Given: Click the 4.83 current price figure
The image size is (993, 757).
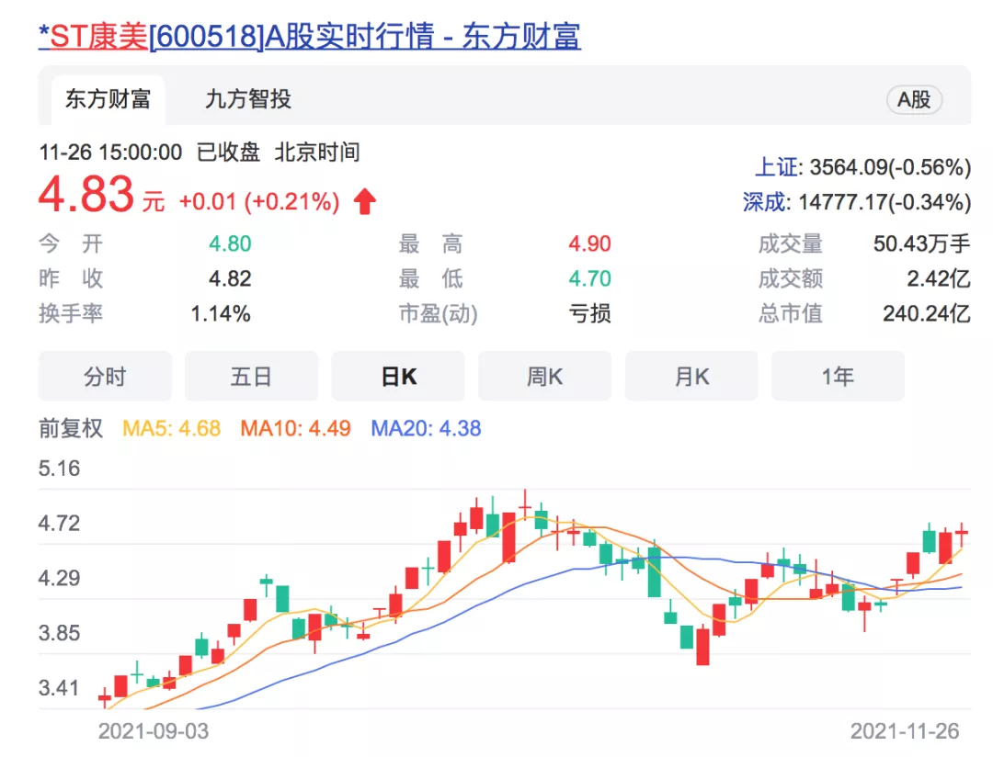Looking at the screenshot, I should pos(86,196).
